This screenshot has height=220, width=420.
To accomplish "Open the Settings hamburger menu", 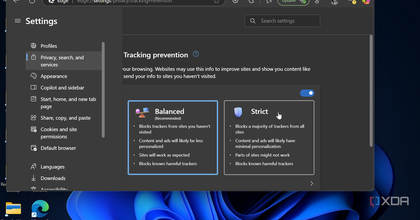I will (17, 21).
